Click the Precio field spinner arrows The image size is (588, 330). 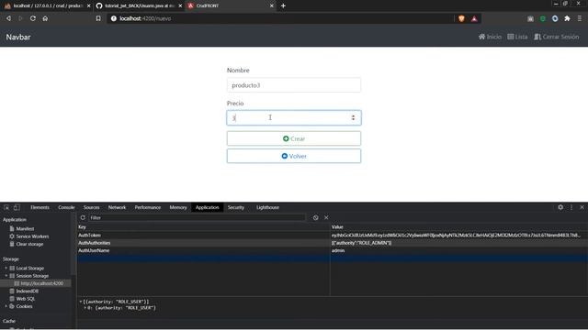(353, 117)
